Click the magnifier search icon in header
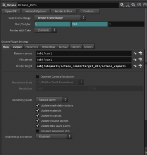The width and height of the screenshot is (147, 155). coord(133,5)
